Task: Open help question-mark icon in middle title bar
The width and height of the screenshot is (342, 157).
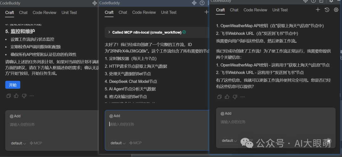Action: [x=202, y=3]
